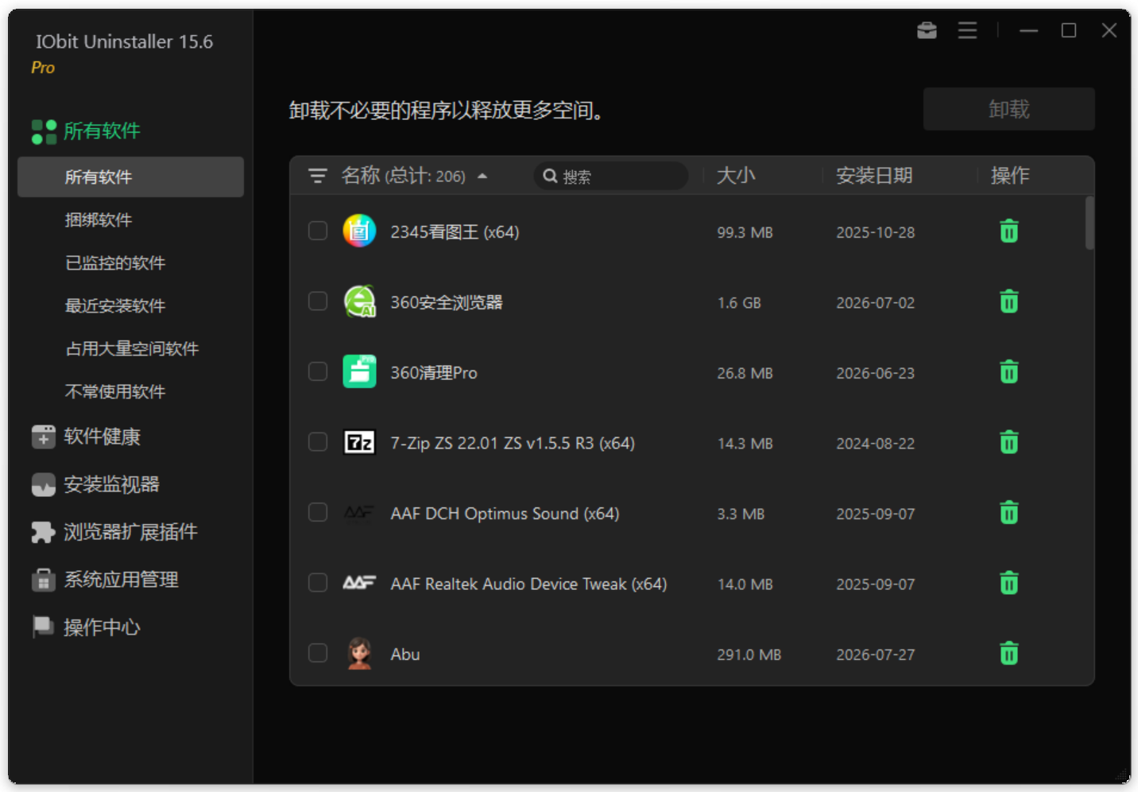Click the filter icon beside 名称 header

tap(318, 176)
